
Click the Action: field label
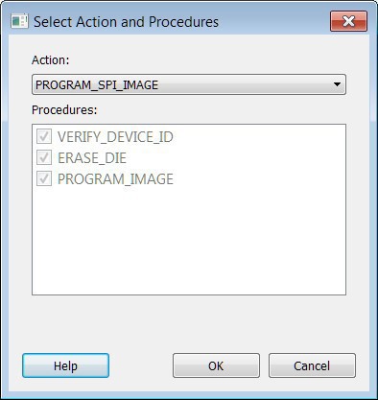click(51, 60)
